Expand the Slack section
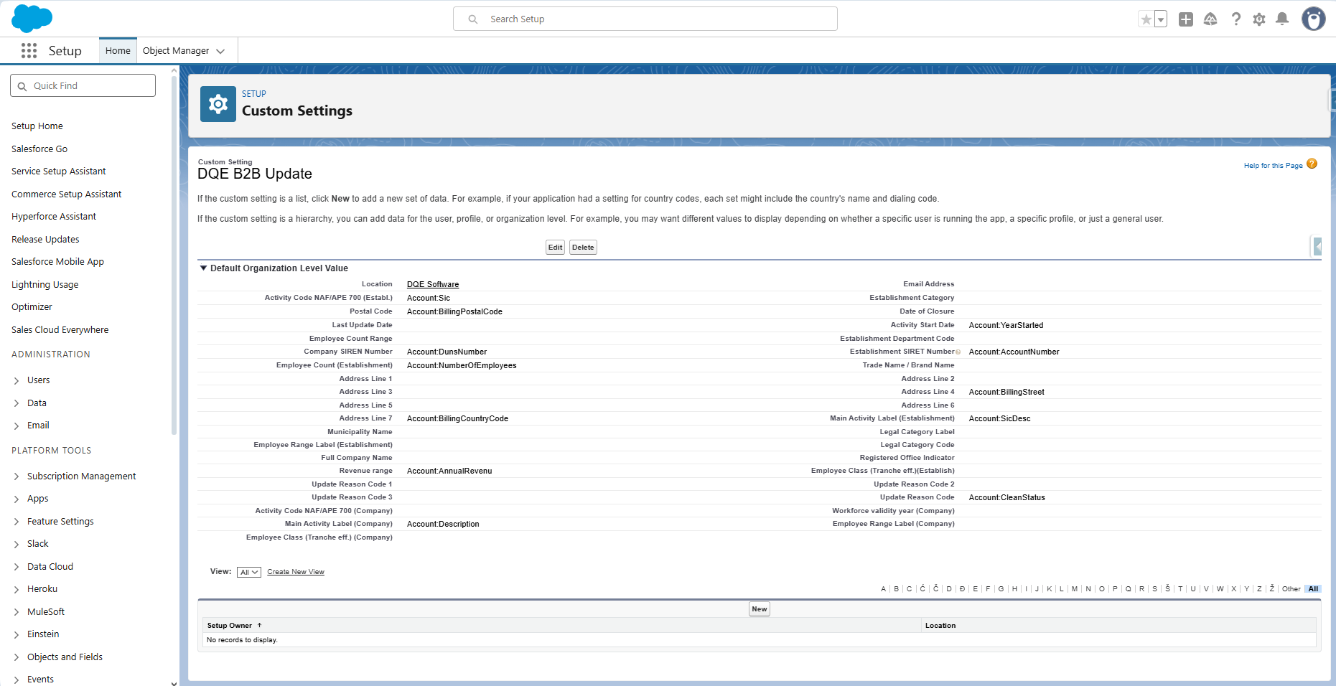 pyautogui.click(x=17, y=544)
